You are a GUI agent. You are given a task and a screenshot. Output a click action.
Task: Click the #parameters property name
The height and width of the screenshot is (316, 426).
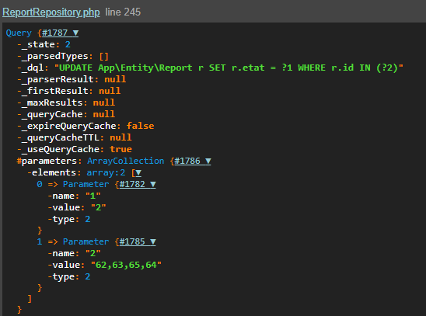(47, 161)
